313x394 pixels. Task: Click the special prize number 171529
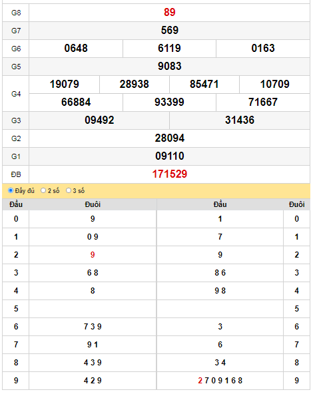[x=170, y=174]
